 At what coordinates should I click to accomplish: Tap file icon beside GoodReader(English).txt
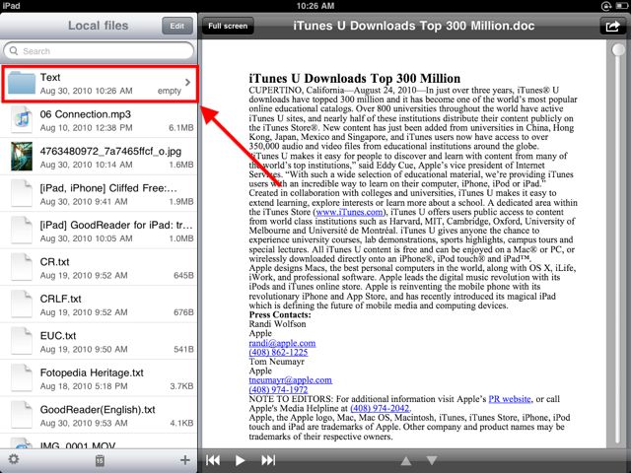[x=22, y=415]
